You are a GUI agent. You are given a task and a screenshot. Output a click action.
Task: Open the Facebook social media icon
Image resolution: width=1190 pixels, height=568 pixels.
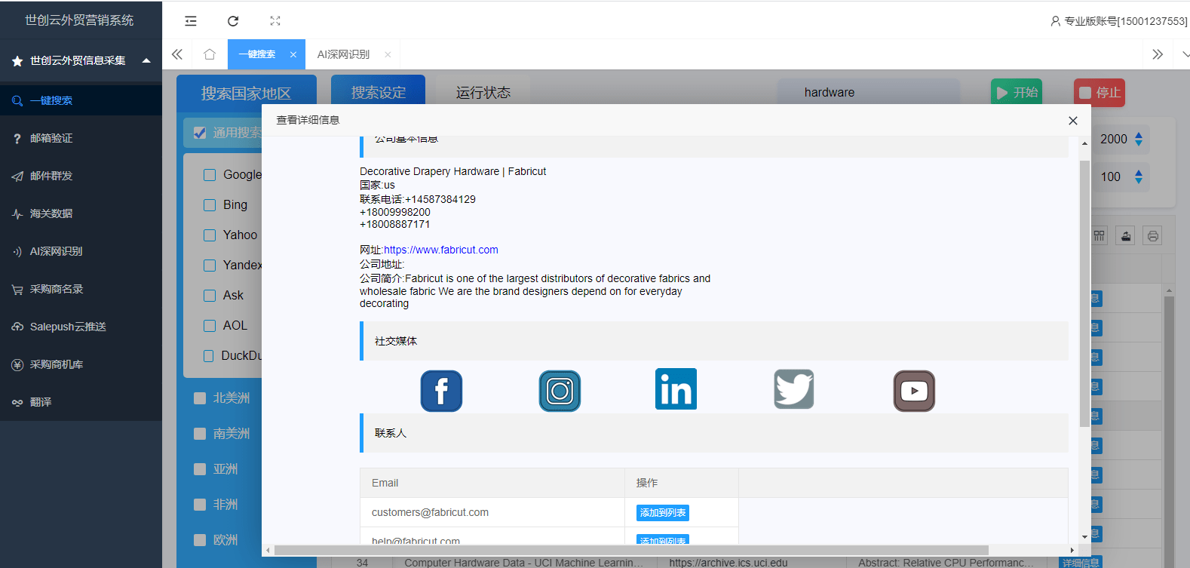441,391
